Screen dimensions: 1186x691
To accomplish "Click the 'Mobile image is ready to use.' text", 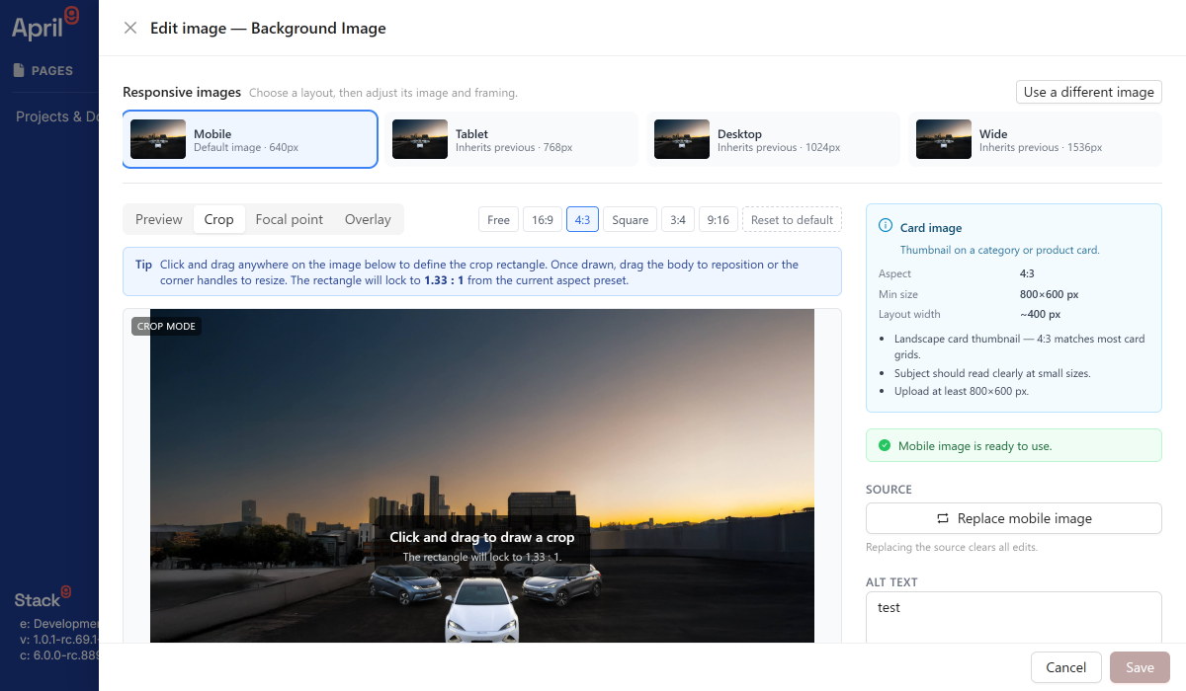I will [974, 446].
